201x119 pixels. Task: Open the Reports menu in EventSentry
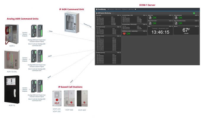(125, 9)
